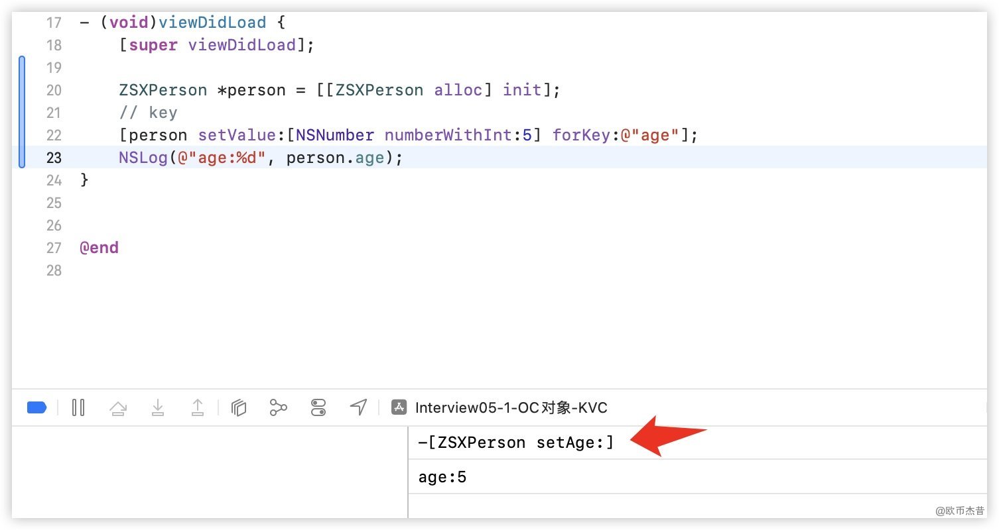Click the Step Into debug icon
Image resolution: width=999 pixels, height=530 pixels.
point(158,407)
